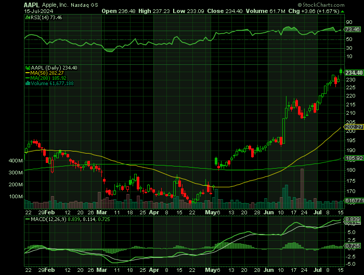
Task: Click the 200M volume axis label
Action: (16, 185)
